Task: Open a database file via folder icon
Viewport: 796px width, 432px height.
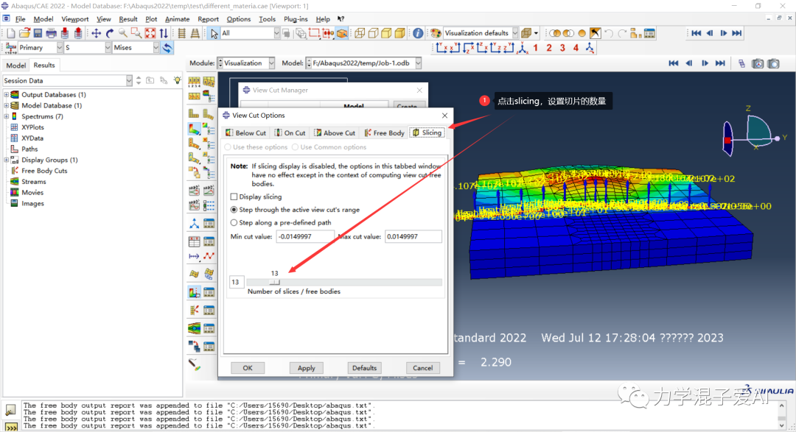Action: pos(24,33)
